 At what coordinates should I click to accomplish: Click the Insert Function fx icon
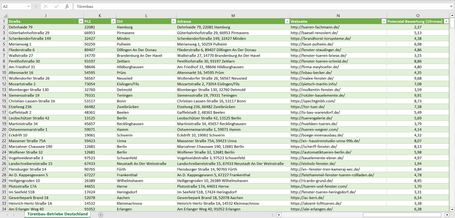[x=67, y=6]
